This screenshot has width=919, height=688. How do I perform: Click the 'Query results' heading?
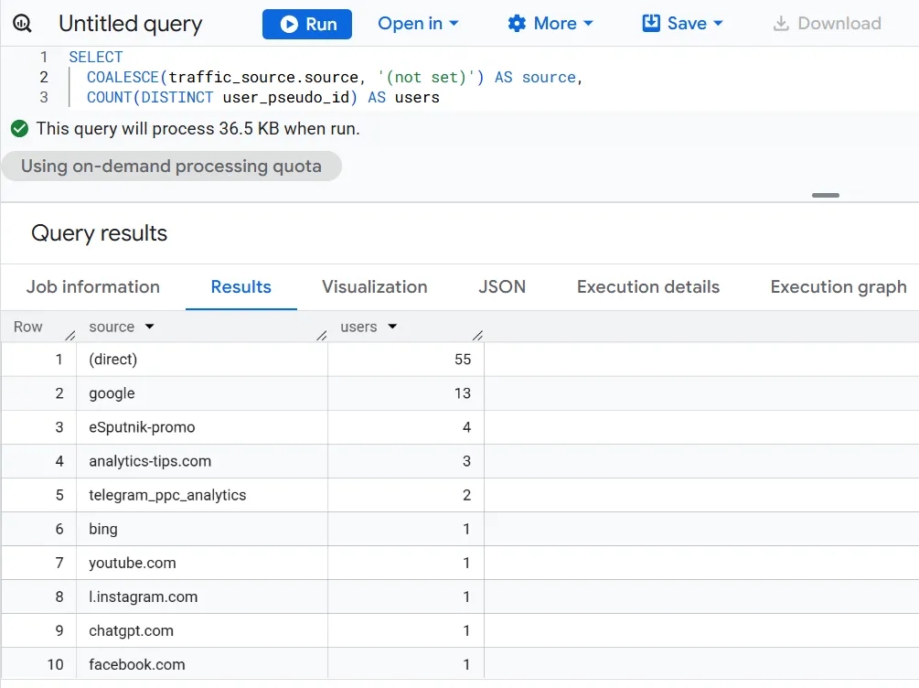(x=99, y=233)
